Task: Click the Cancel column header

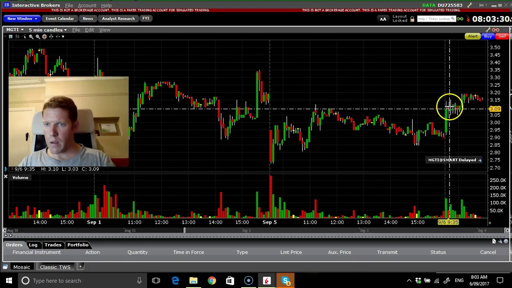Action: 488,252
